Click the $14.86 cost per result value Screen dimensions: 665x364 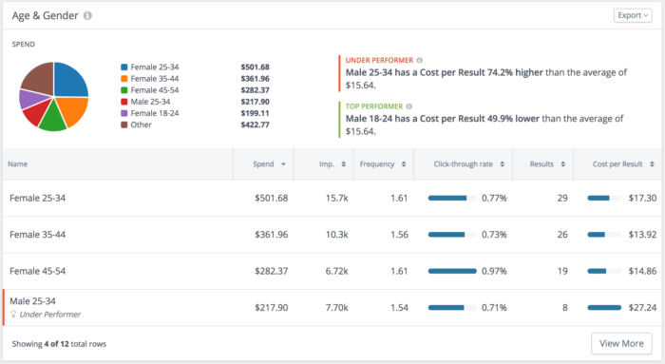coord(642,271)
